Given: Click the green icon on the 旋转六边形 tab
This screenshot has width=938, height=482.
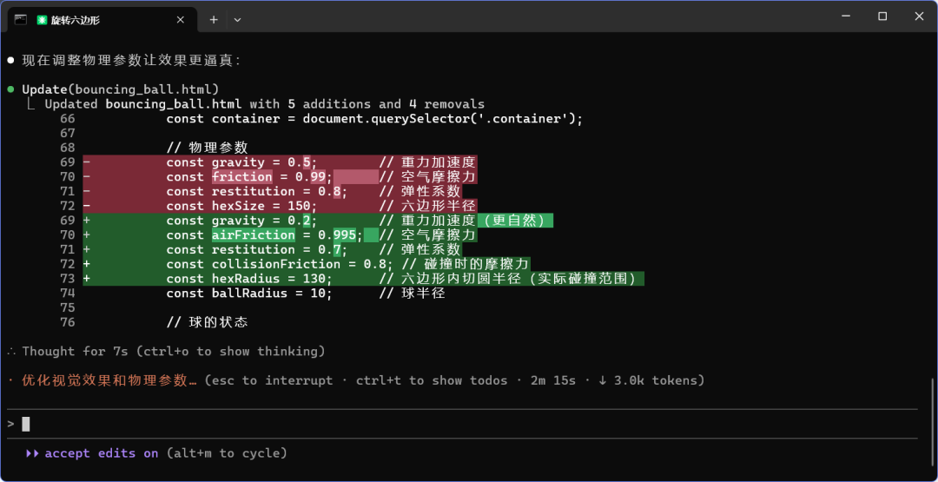Looking at the screenshot, I should click(x=43, y=19).
